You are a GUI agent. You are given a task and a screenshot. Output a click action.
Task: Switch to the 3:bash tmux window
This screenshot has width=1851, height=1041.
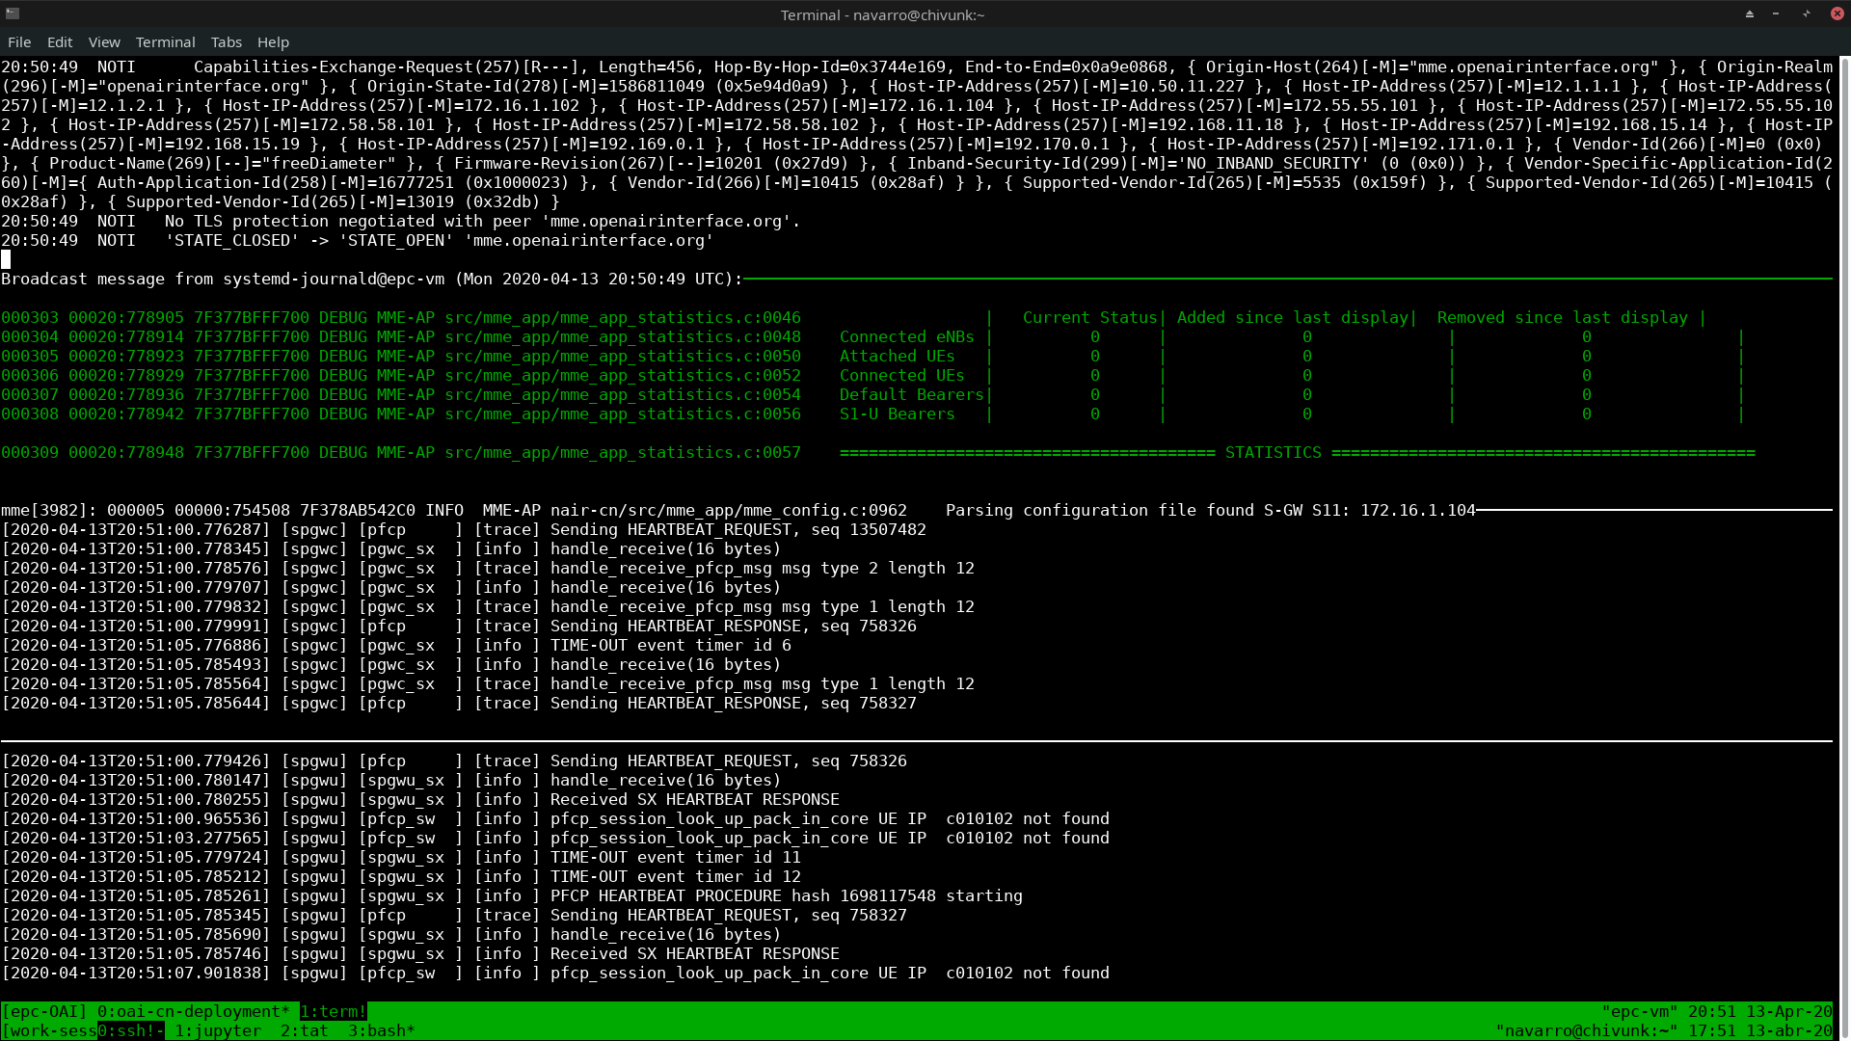tap(381, 1030)
